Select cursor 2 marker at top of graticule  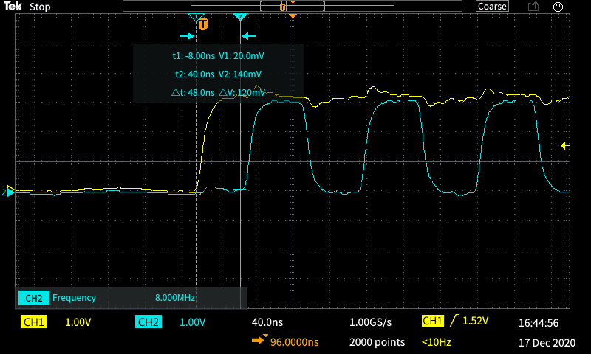(x=239, y=17)
